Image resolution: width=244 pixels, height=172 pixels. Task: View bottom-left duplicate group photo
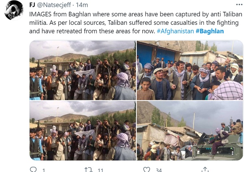point(83,131)
